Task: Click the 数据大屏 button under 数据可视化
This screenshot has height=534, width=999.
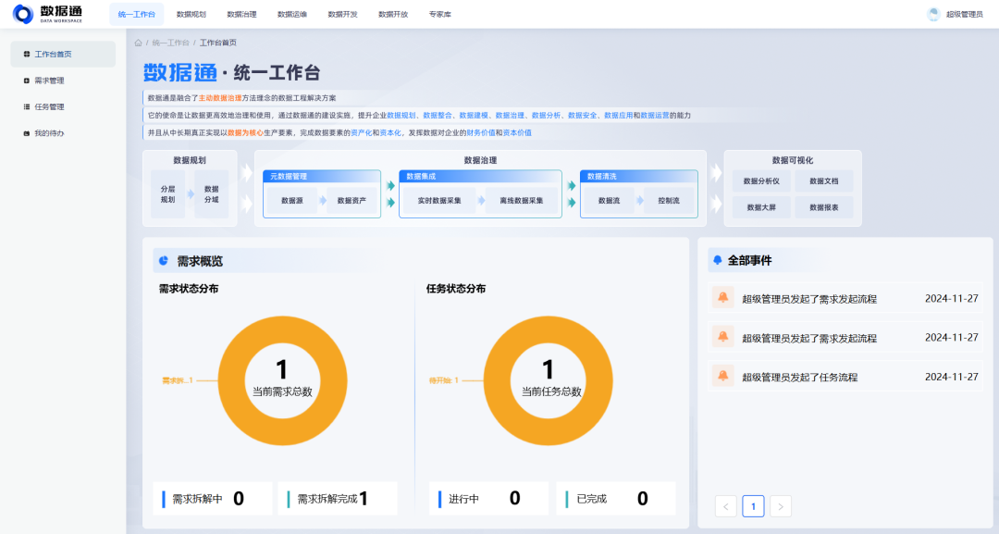Action: click(x=762, y=205)
